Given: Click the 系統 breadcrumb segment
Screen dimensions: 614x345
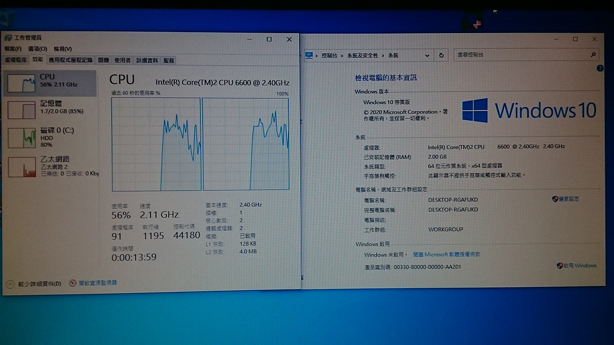Looking at the screenshot, I should coord(393,56).
